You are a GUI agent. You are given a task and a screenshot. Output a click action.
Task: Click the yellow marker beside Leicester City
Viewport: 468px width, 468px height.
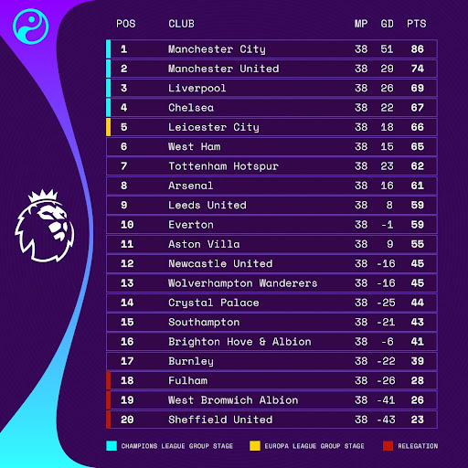click(108, 127)
